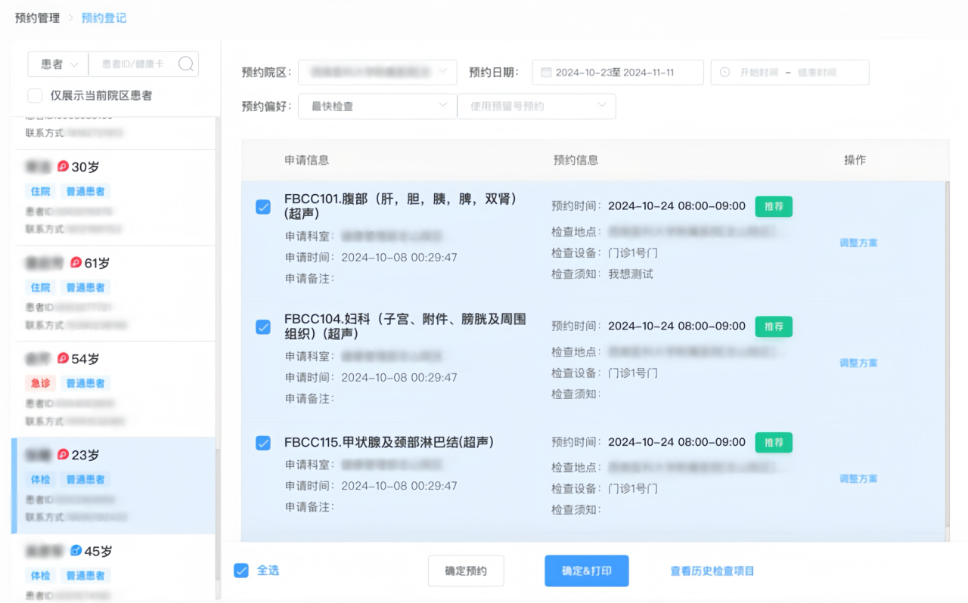The image size is (968, 603).
Task: Click the 住院 tag on 30岁 patient
Action: click(x=40, y=191)
